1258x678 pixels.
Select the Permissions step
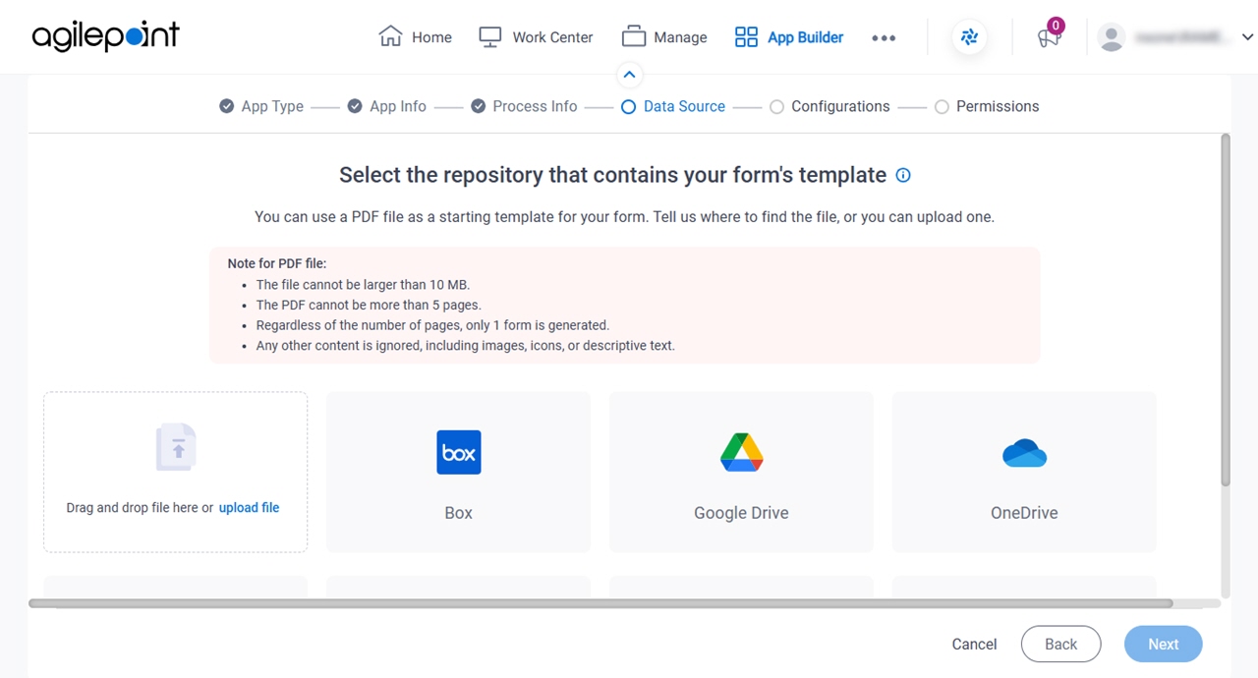point(987,106)
